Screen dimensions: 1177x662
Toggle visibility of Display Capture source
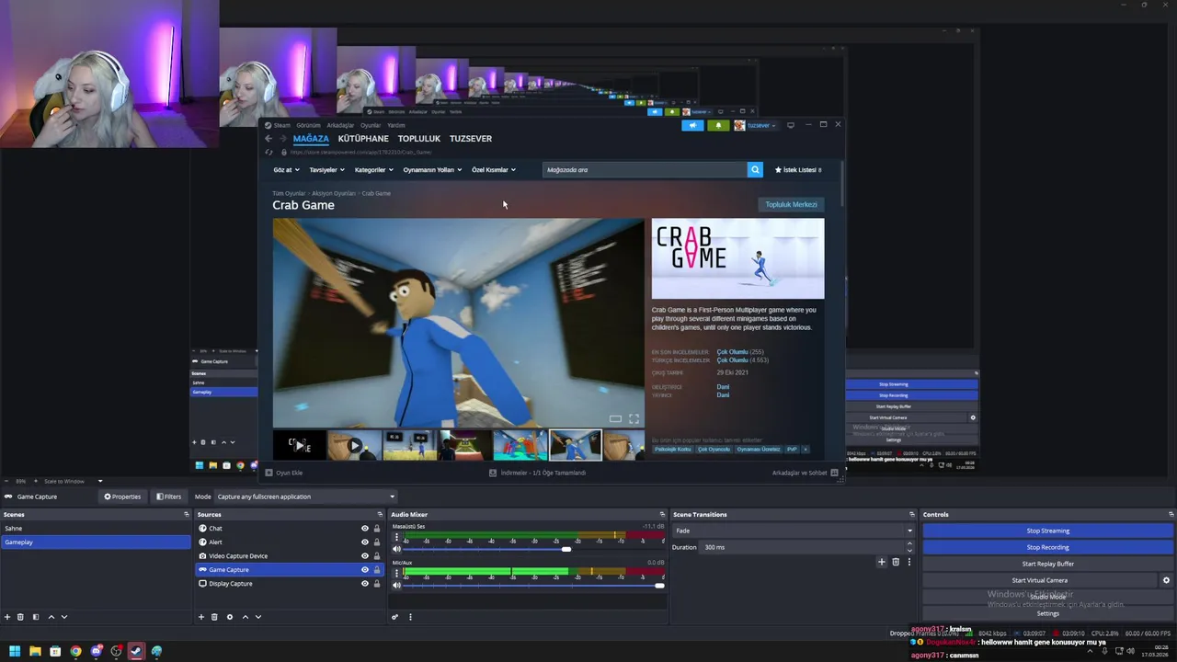click(365, 584)
